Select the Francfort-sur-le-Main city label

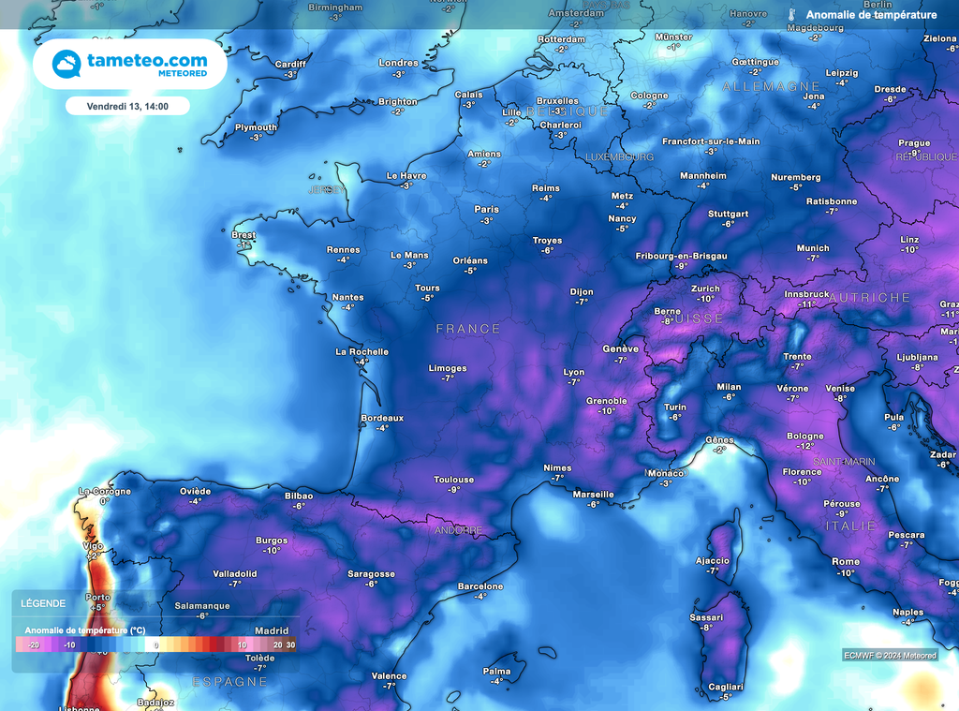point(711,141)
